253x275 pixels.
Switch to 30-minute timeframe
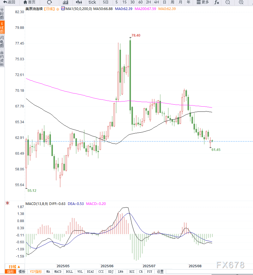tap(132, 2)
